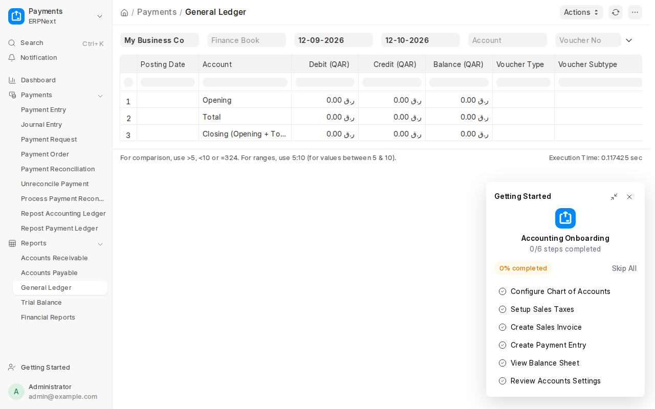
Task: Click the My Business Co company field
Action: pos(160,40)
